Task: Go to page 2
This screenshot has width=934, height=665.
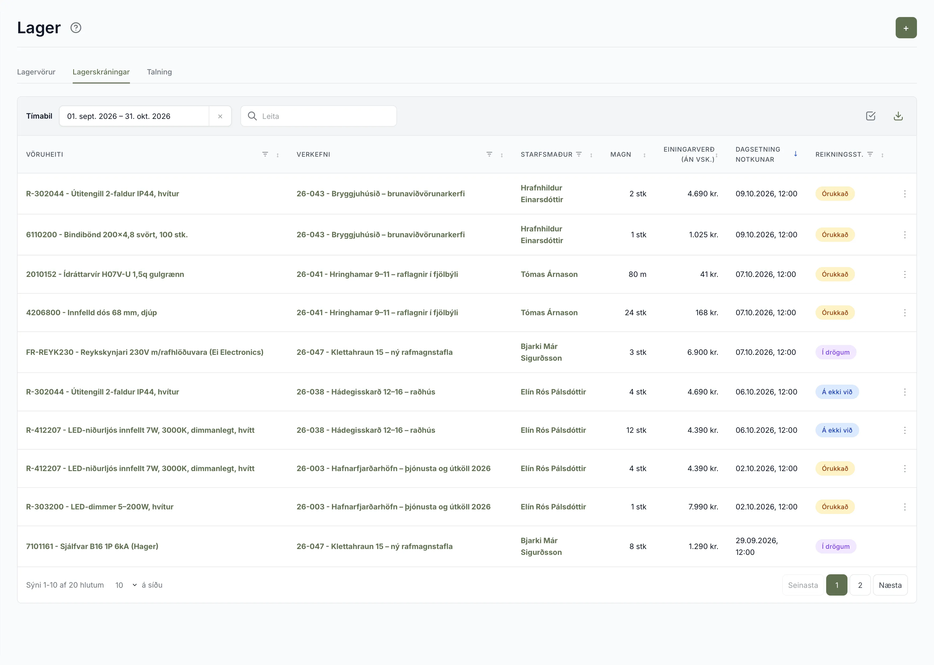Action: (x=860, y=585)
